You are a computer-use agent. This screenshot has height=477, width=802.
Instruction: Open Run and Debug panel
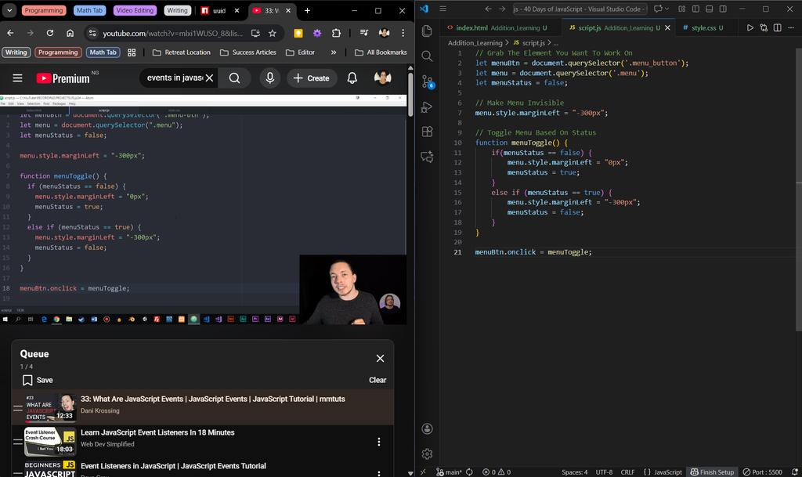427,107
